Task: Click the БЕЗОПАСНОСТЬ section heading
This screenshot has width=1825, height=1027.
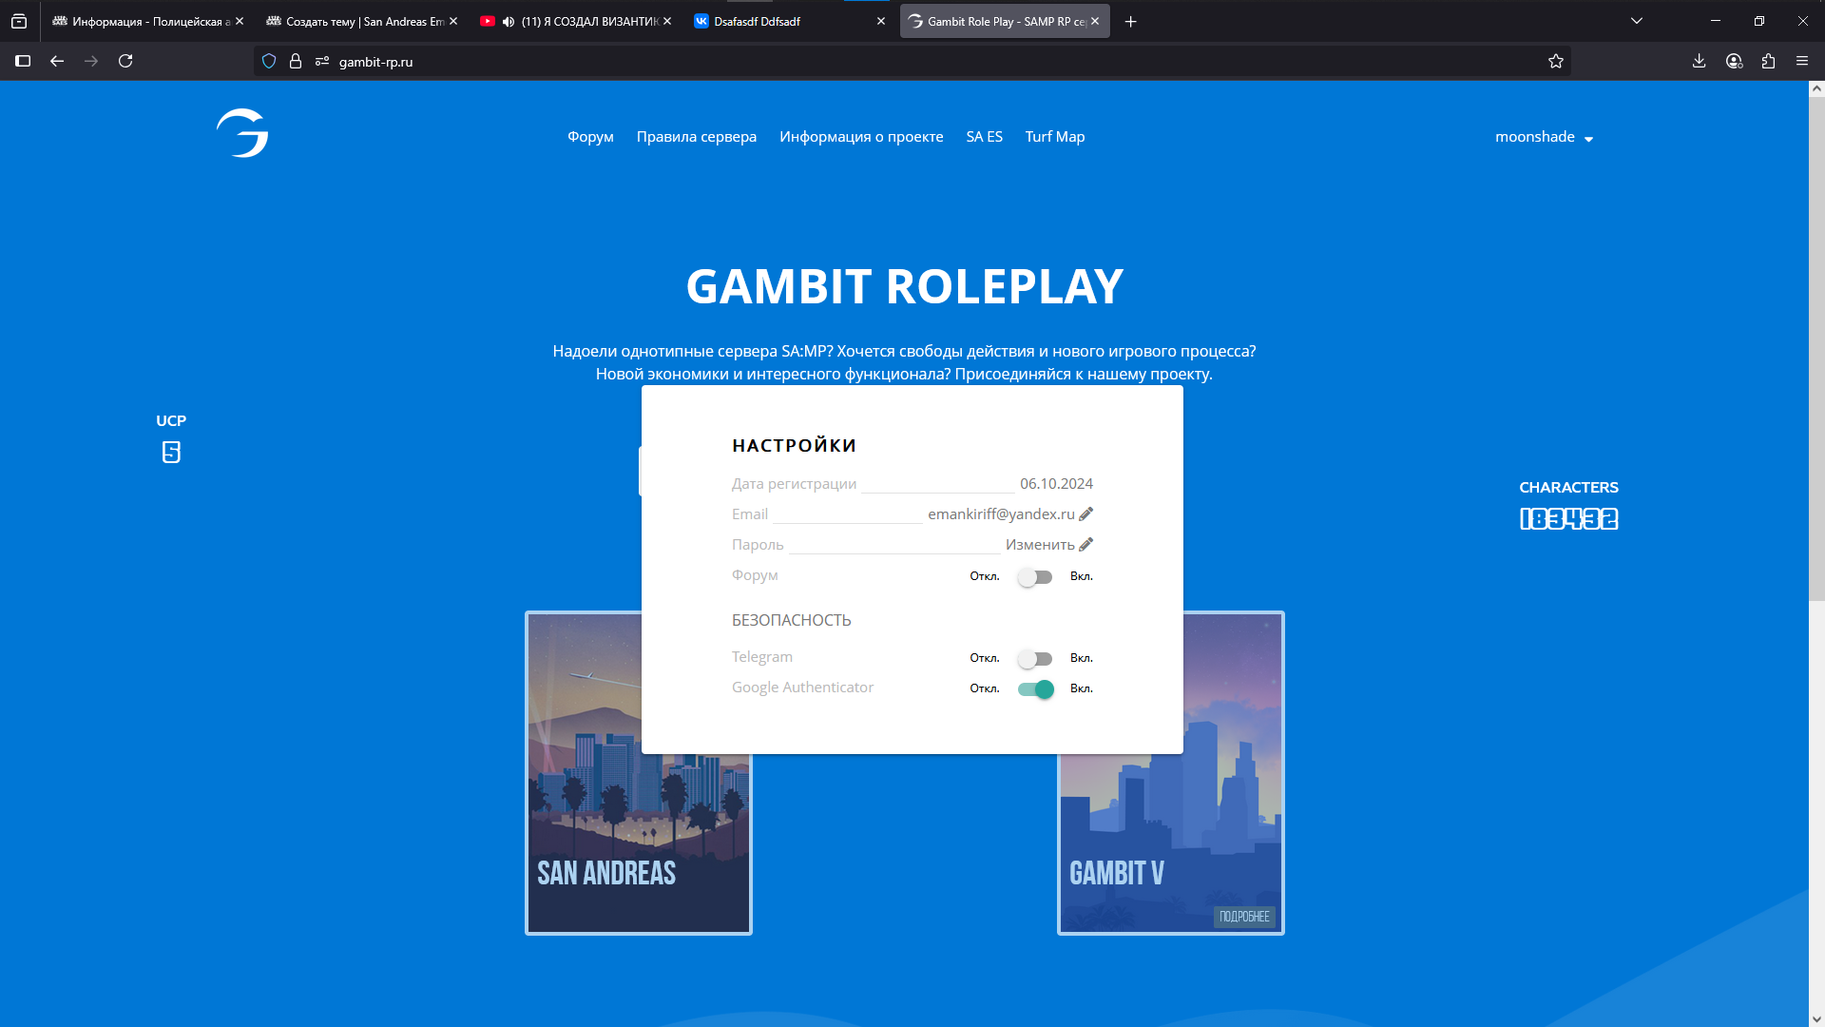Action: (791, 620)
